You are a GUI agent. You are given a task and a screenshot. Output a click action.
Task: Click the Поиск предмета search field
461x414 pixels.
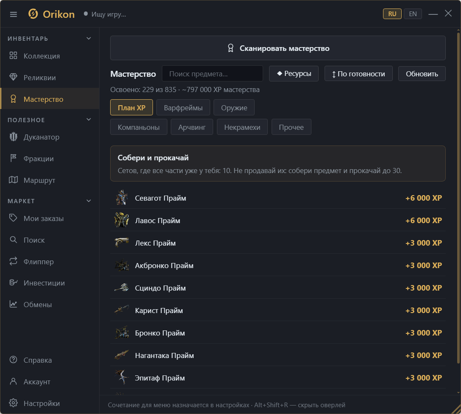coord(212,73)
